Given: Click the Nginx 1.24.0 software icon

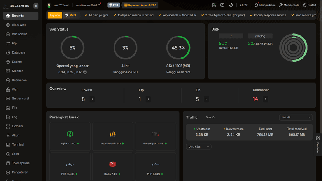Looking at the screenshot, I should click(70, 134).
